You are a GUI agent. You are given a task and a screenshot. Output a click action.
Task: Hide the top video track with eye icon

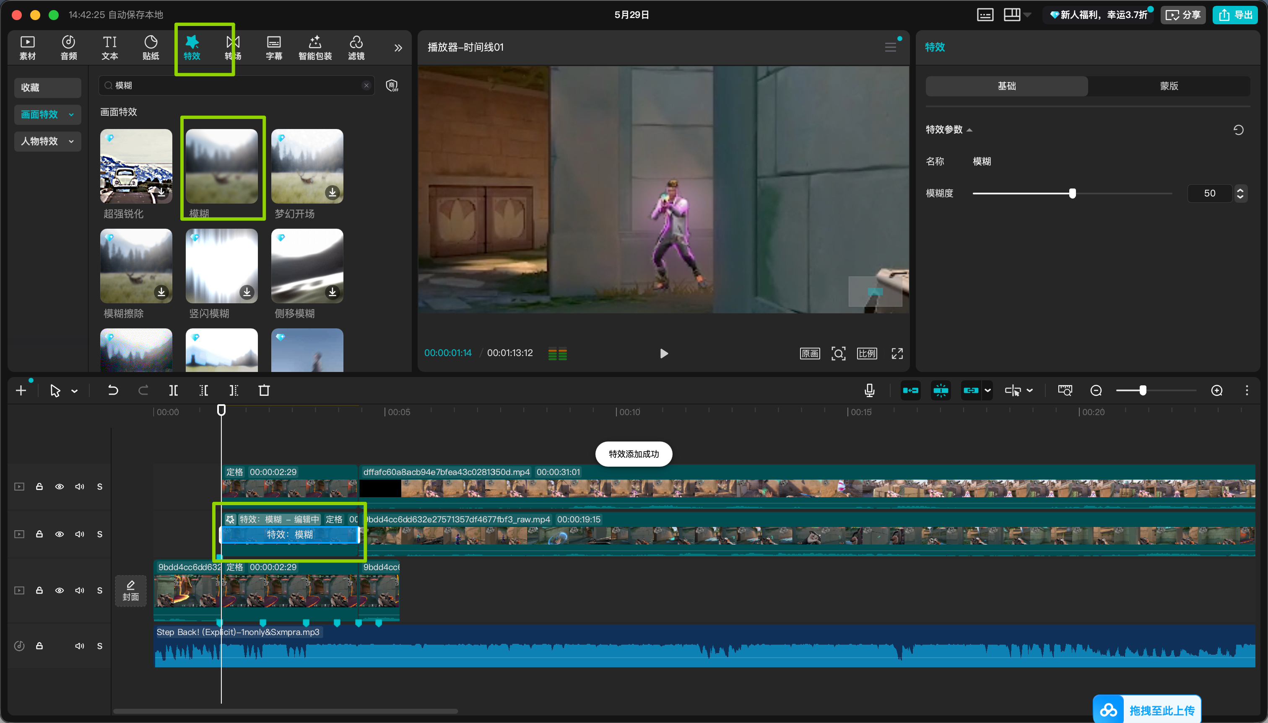59,487
